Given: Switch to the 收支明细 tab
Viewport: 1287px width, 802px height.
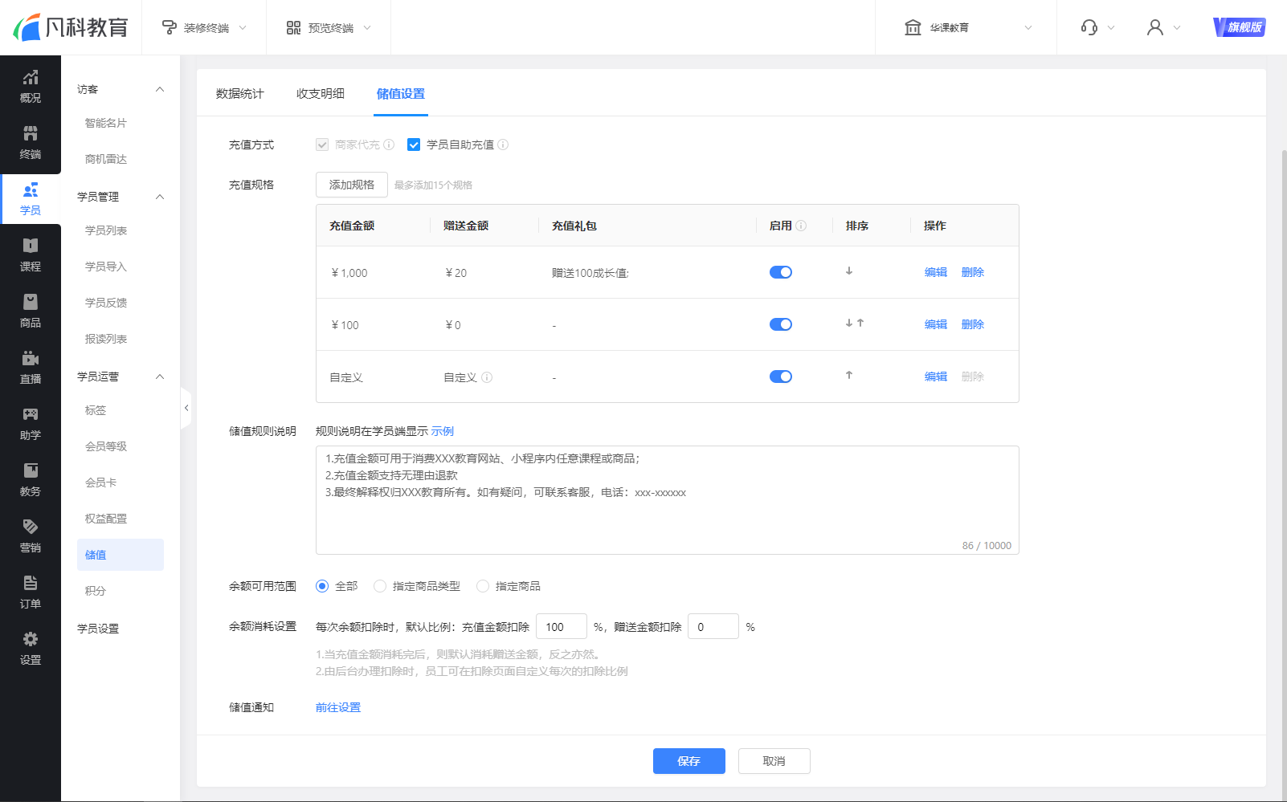Looking at the screenshot, I should point(321,93).
